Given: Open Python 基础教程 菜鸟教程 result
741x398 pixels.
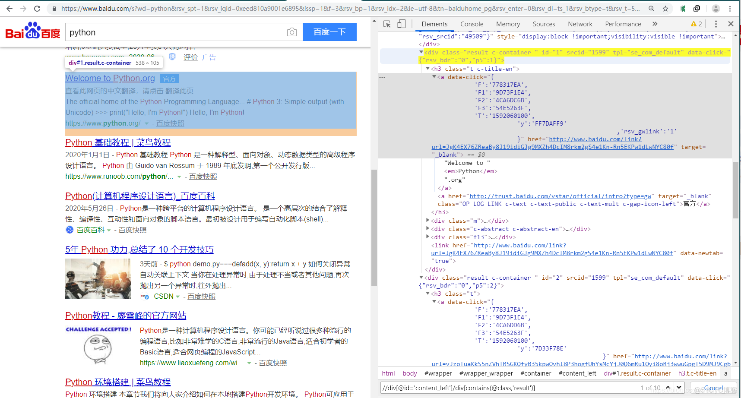Looking at the screenshot, I should click(118, 142).
